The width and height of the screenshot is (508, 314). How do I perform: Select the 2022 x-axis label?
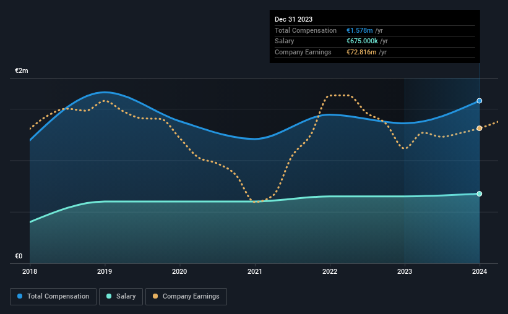tap(329, 271)
